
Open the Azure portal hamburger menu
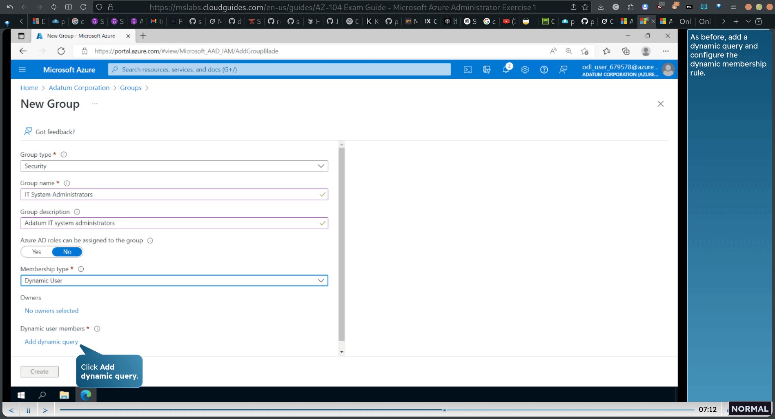click(x=22, y=70)
